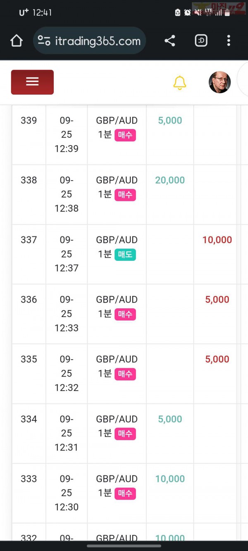Tap the 매도 badge in row 337

(x=125, y=254)
